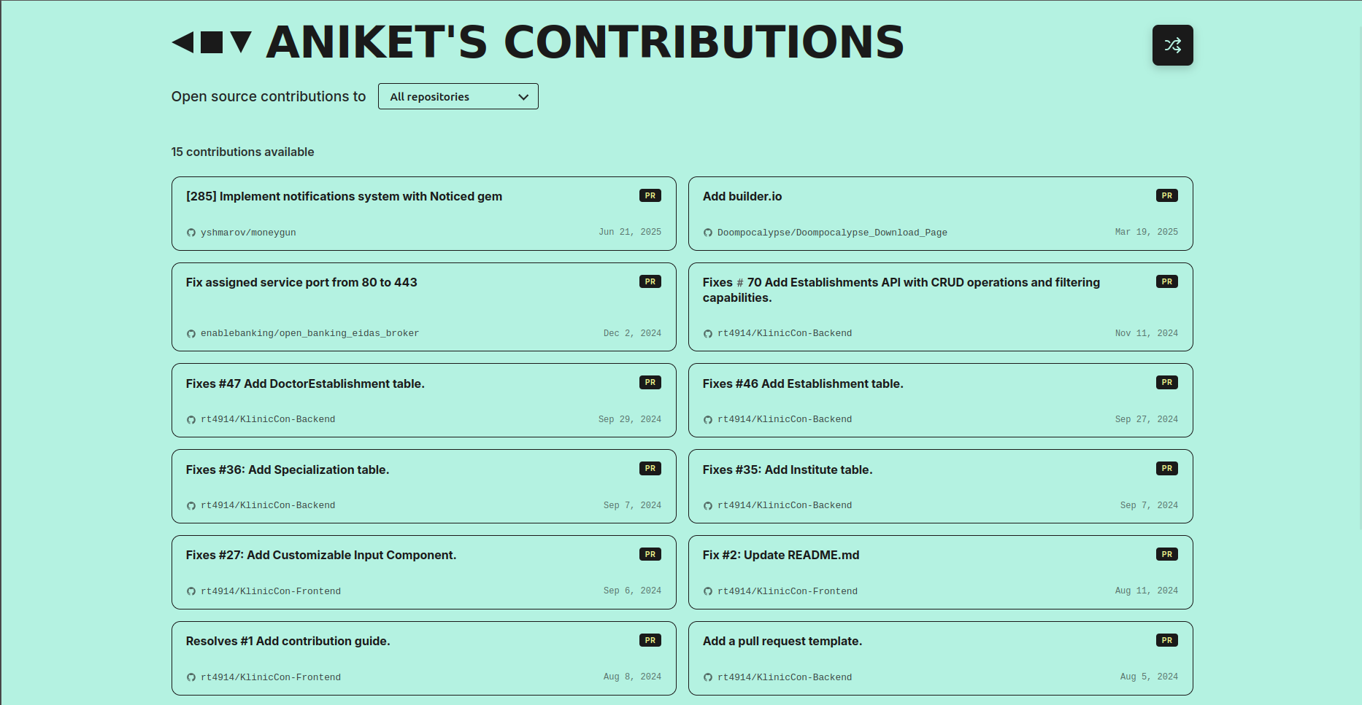Screen dimensions: 1362x705
Task: Click the PR badge on Fixes #36 Specialization table
Action: pyautogui.click(x=650, y=468)
